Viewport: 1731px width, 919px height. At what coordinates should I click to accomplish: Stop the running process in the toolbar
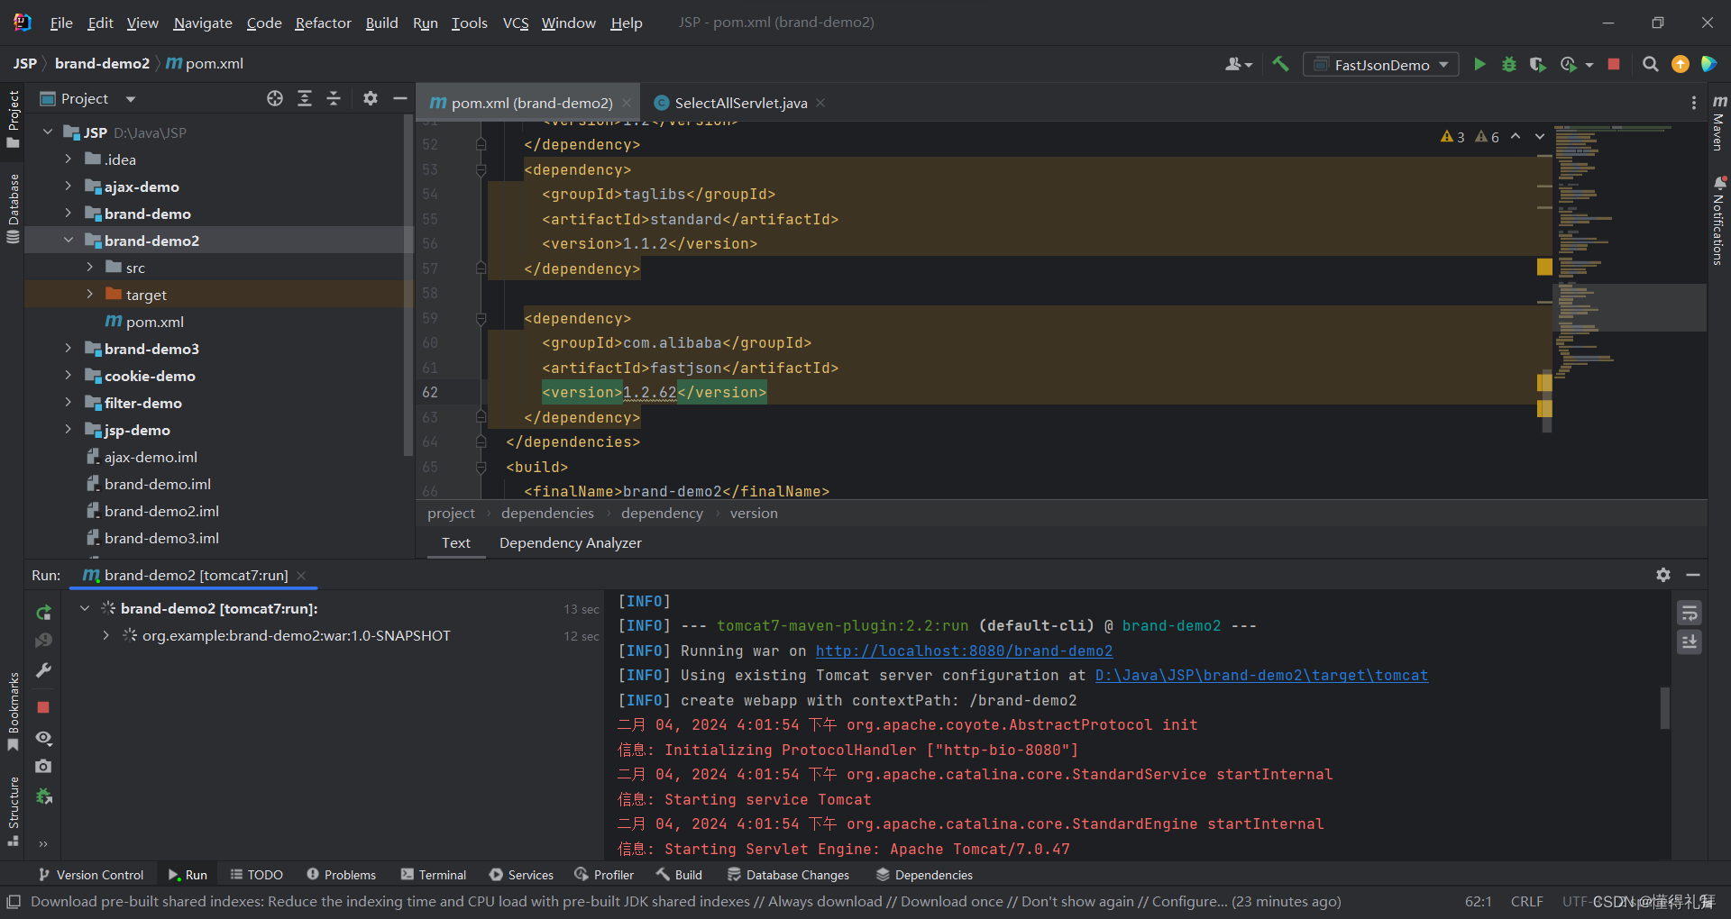point(1614,64)
